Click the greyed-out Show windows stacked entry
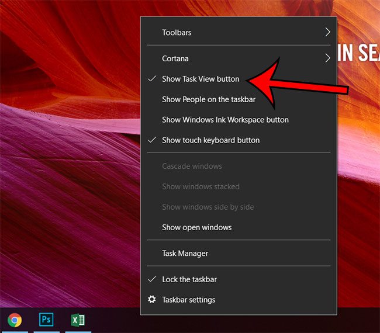 [239, 186]
